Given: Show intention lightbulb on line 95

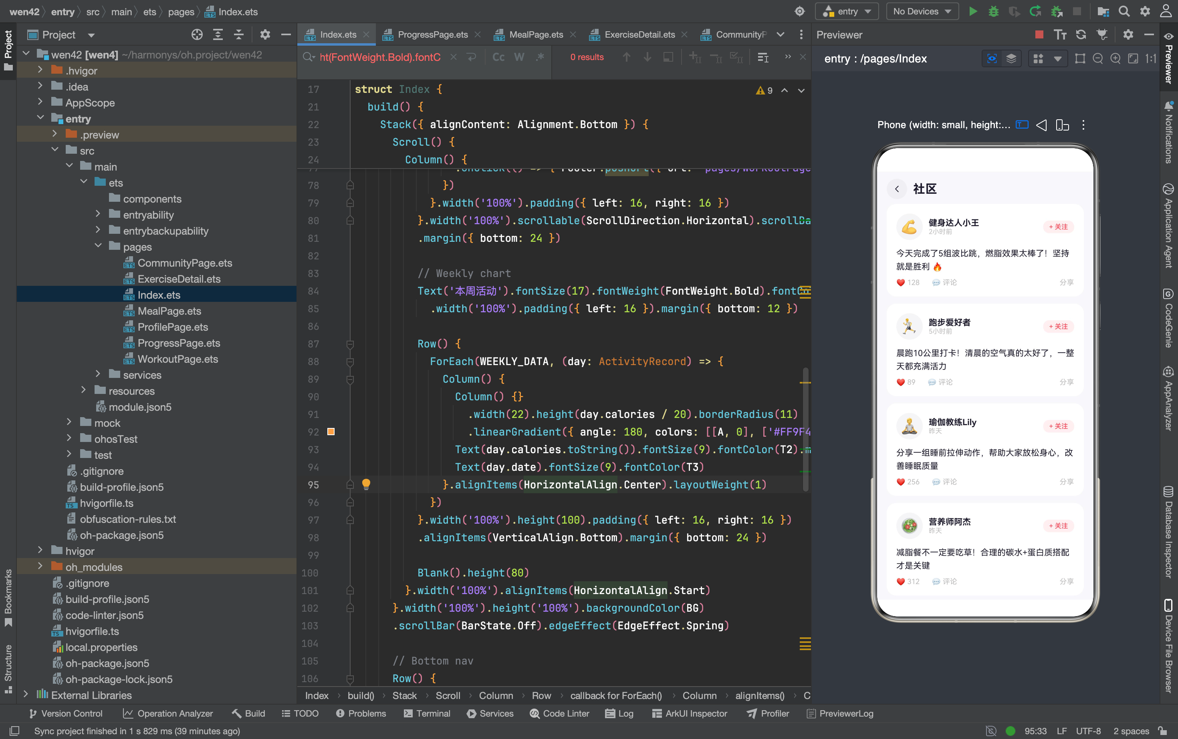Looking at the screenshot, I should pos(365,484).
